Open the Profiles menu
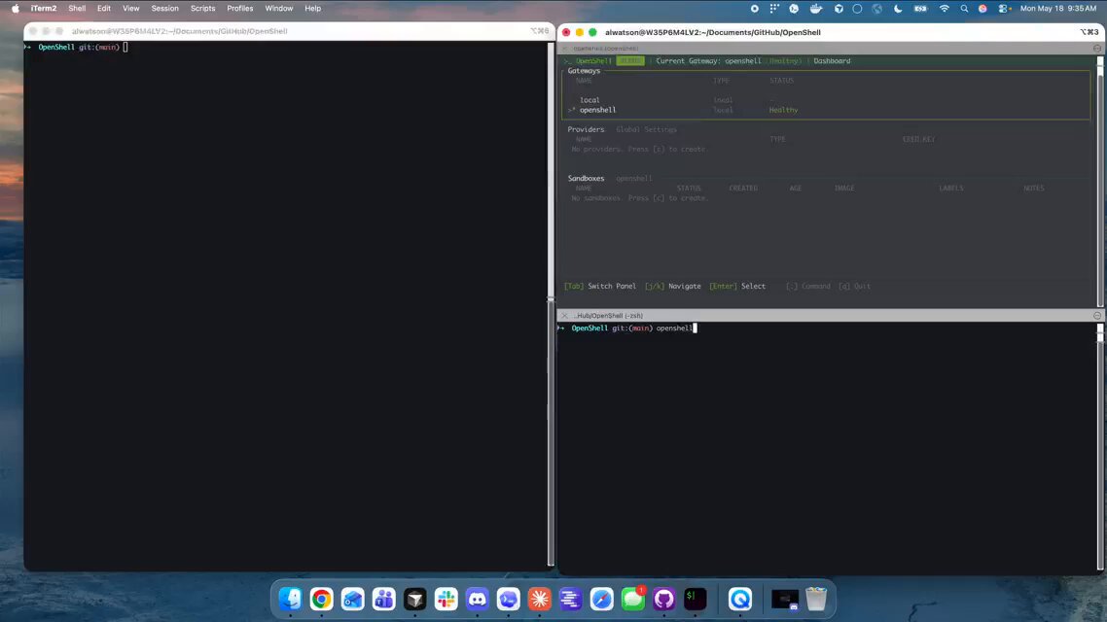The height and width of the screenshot is (622, 1107). pyautogui.click(x=240, y=9)
